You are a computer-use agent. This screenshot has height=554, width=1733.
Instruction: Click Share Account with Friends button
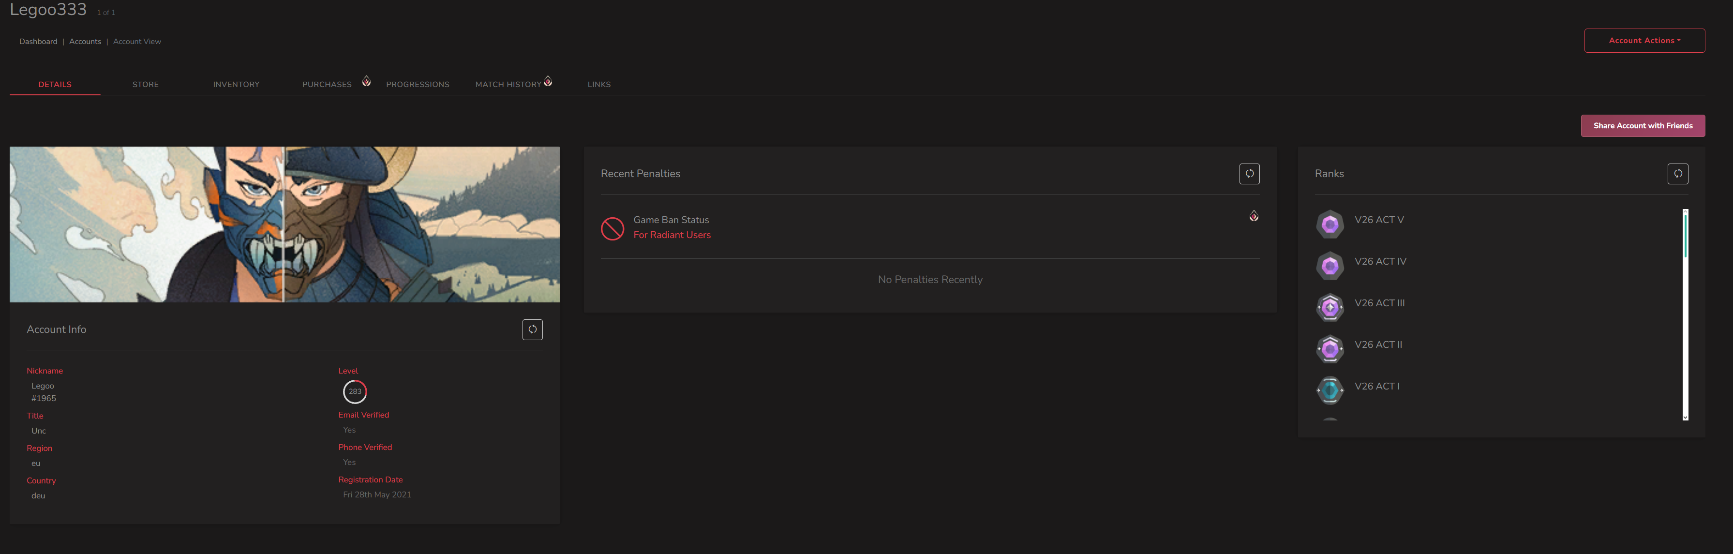tap(1643, 126)
